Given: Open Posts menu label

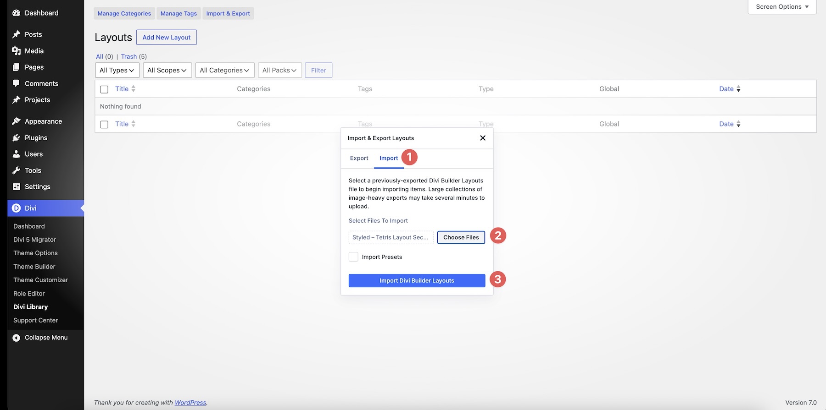Looking at the screenshot, I should (33, 34).
